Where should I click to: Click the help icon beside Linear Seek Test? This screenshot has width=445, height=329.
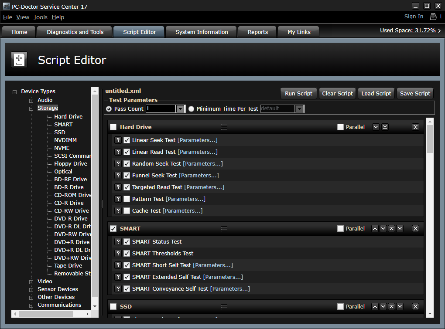[x=117, y=140]
